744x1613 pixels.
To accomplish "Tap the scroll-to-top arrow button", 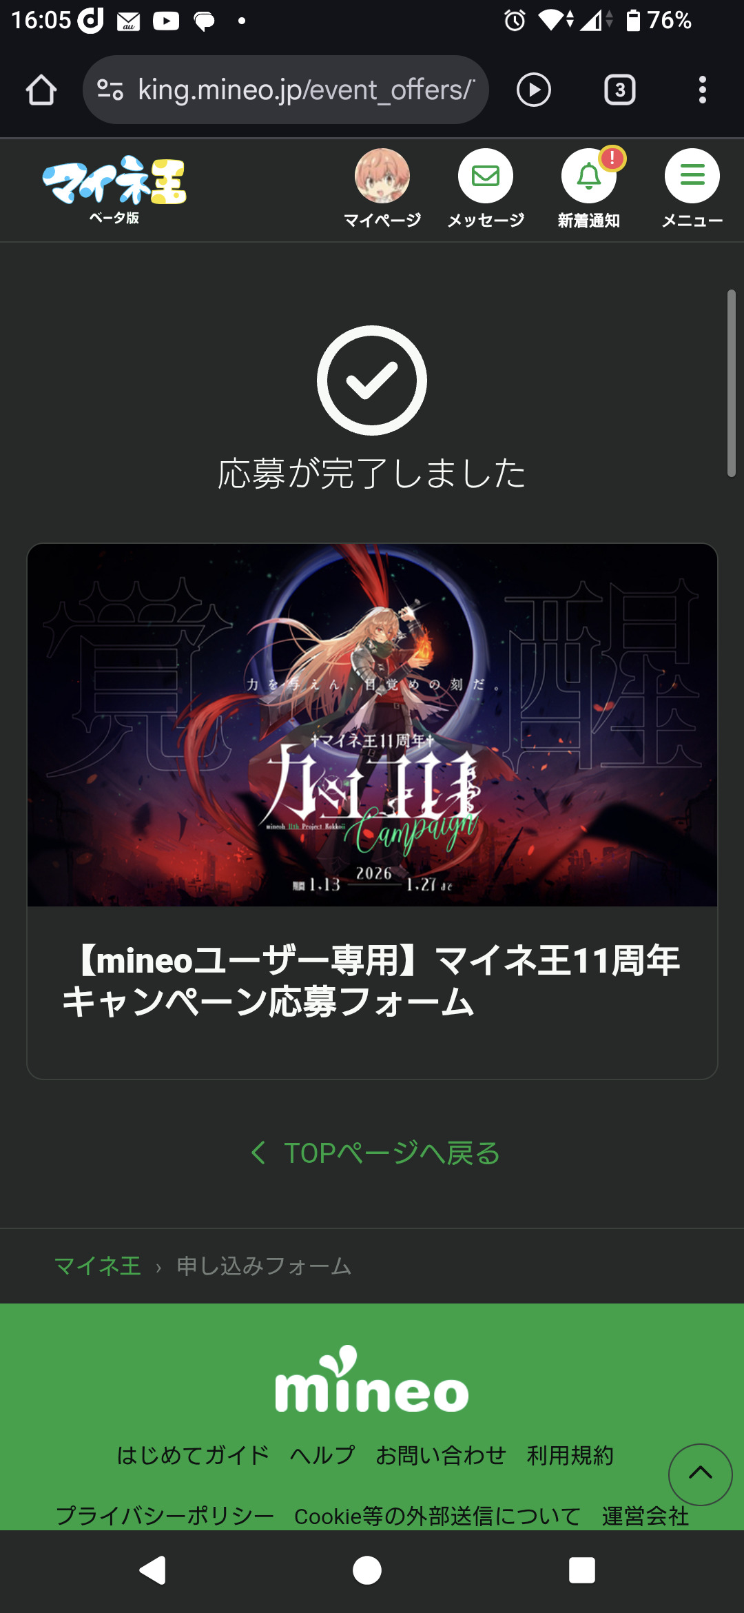I will 701,1474.
